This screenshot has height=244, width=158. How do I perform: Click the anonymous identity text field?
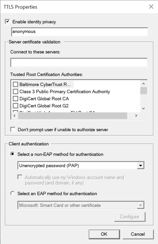(80, 32)
